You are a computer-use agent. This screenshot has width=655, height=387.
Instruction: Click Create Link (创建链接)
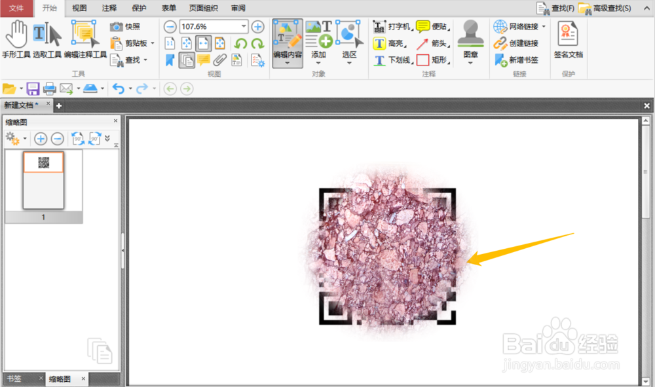[515, 43]
